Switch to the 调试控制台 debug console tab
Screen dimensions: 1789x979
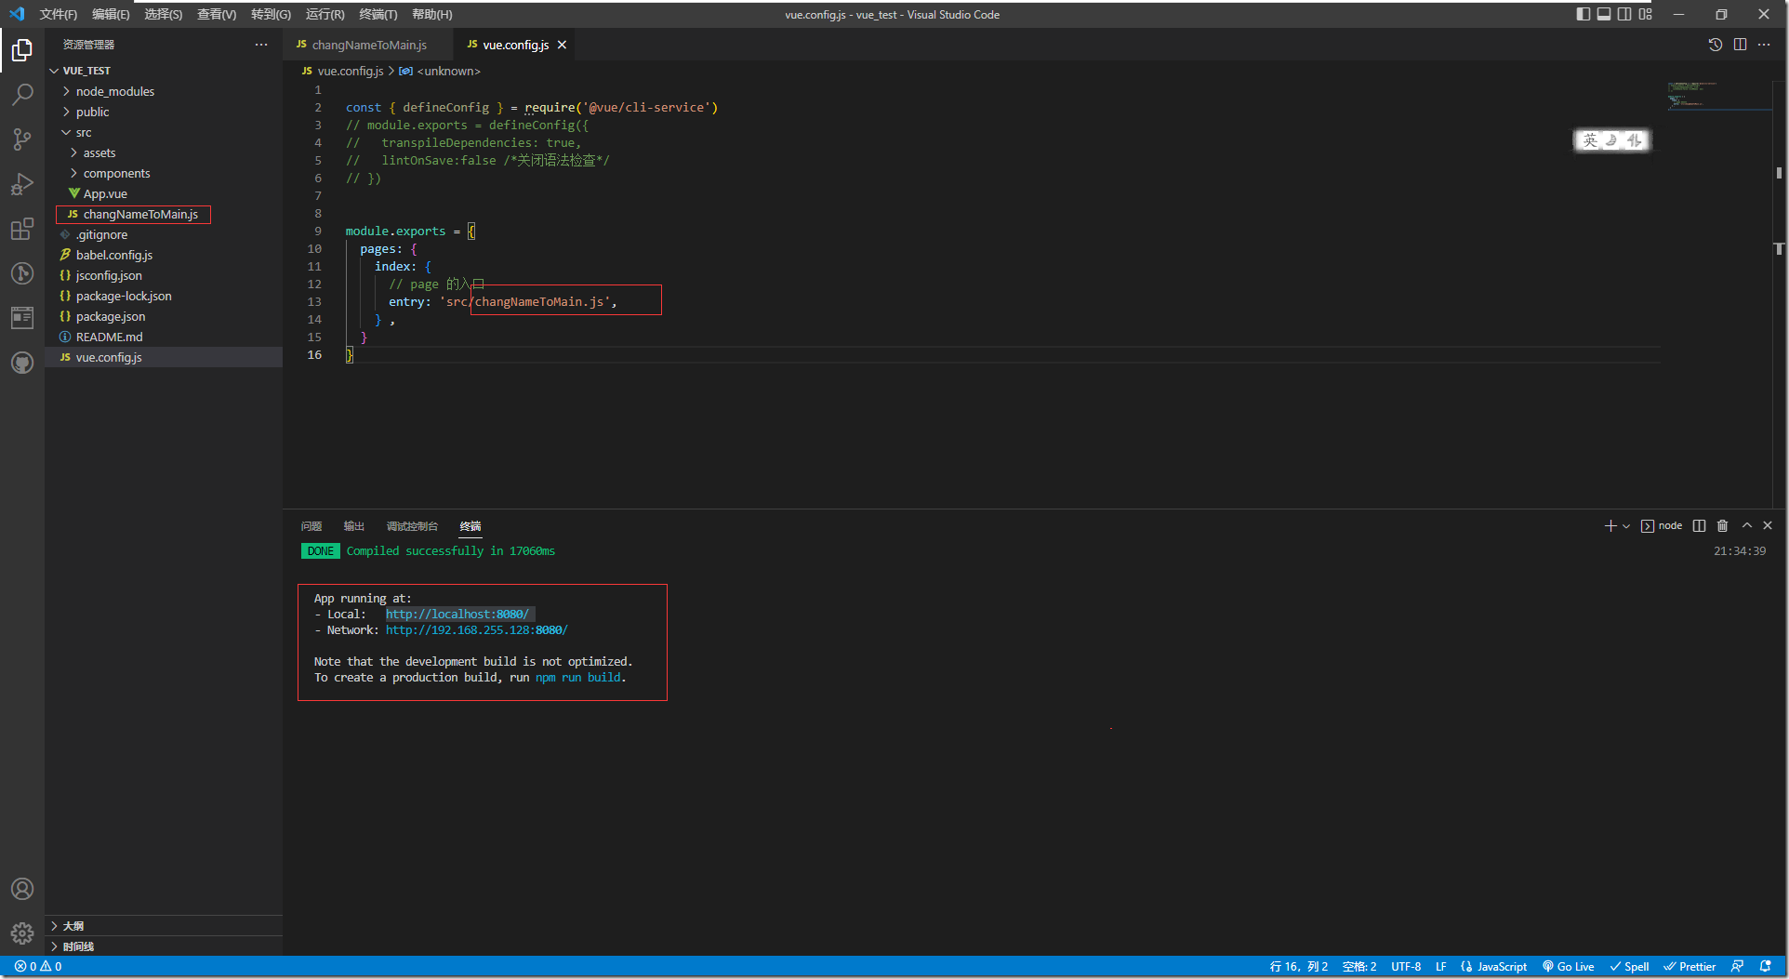click(412, 526)
